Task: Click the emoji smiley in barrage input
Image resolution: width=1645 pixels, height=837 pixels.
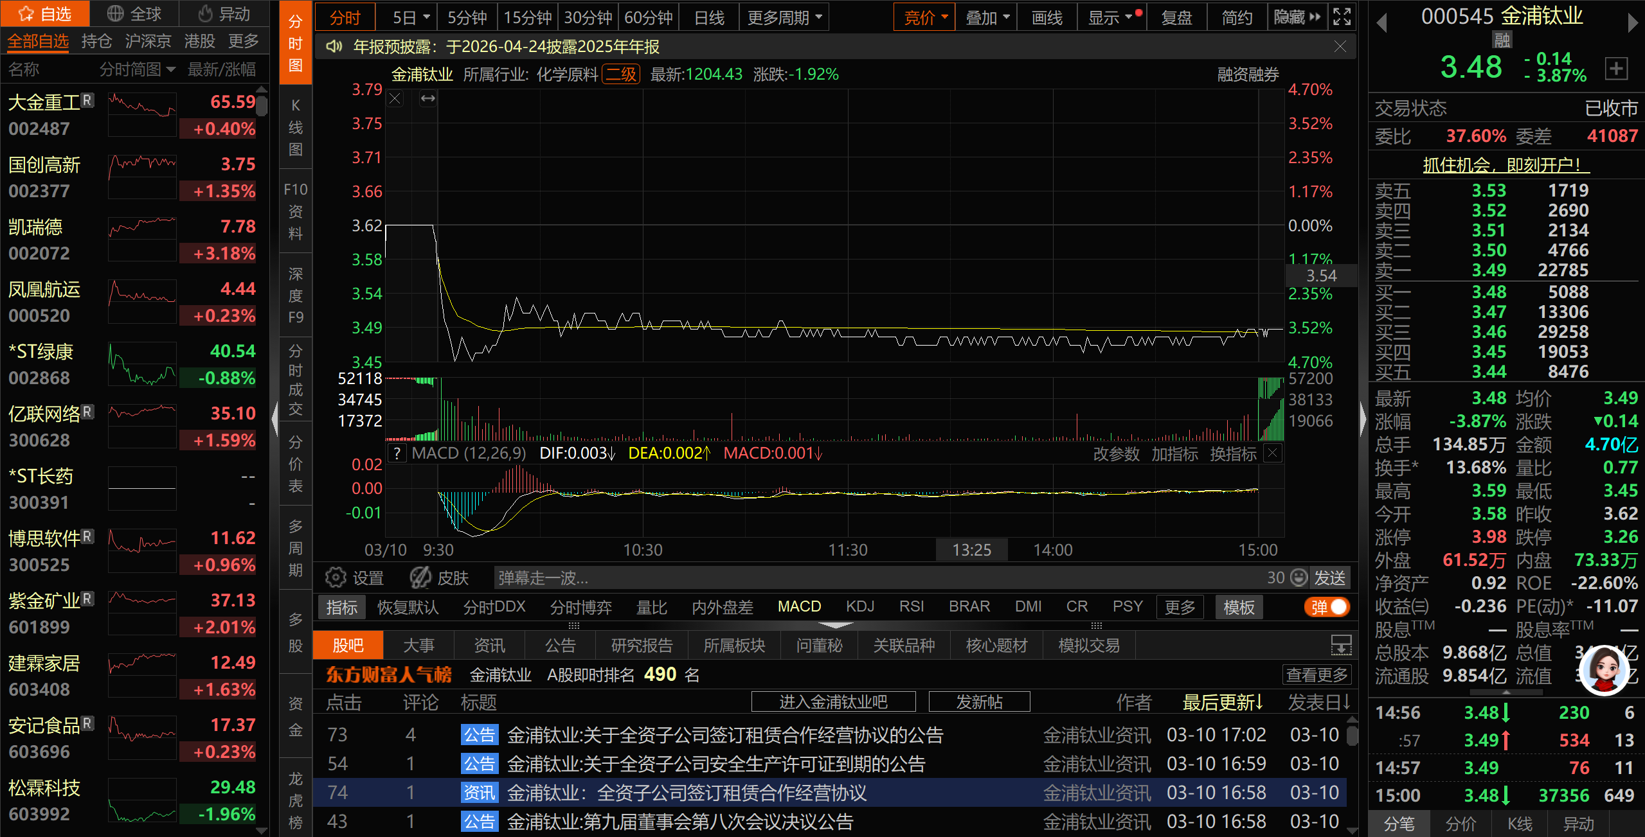Action: [1299, 577]
